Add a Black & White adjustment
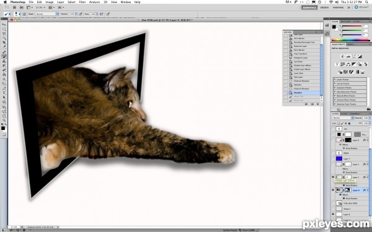The width and height of the screenshot is (372, 232). point(354,64)
